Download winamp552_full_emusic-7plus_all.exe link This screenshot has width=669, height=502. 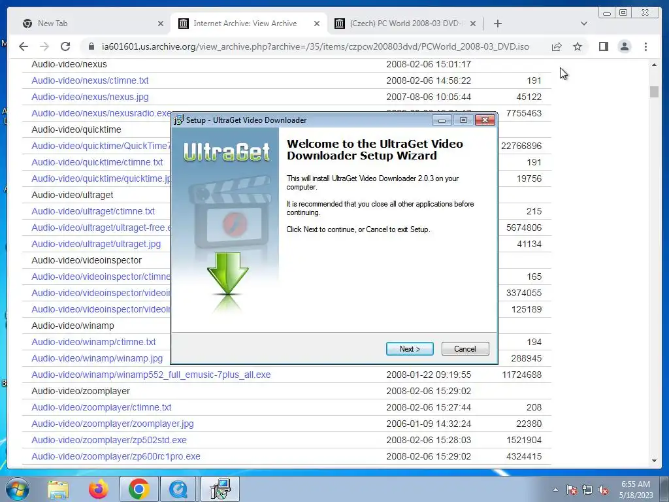tap(151, 375)
